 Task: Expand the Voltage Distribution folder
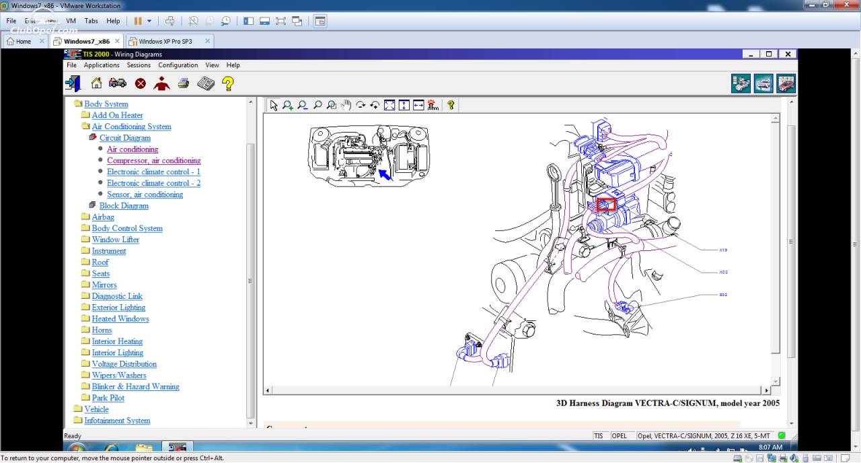[124, 364]
